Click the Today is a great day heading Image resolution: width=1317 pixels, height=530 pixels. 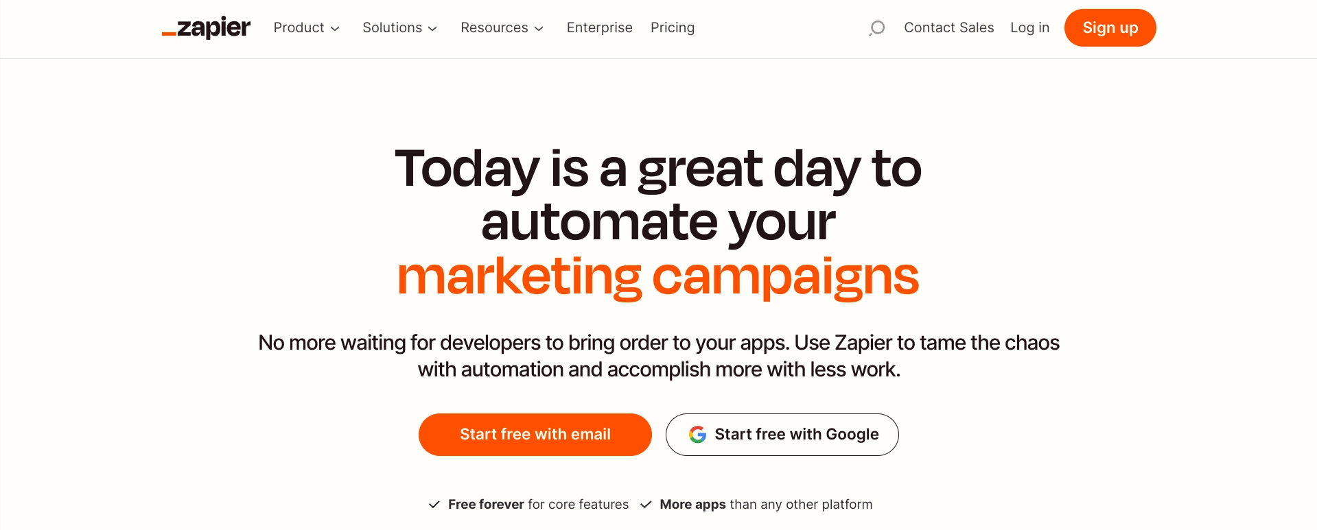coord(657,169)
